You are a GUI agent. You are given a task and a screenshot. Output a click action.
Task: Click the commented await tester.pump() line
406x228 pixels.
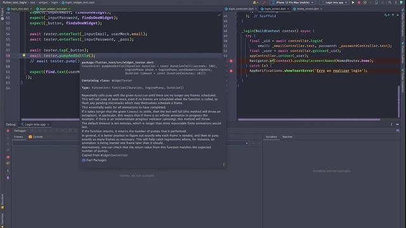pos(55,61)
